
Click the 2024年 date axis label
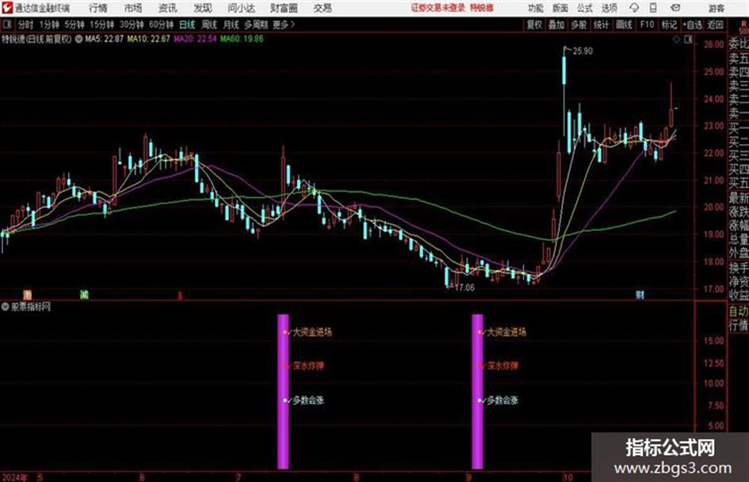14,477
